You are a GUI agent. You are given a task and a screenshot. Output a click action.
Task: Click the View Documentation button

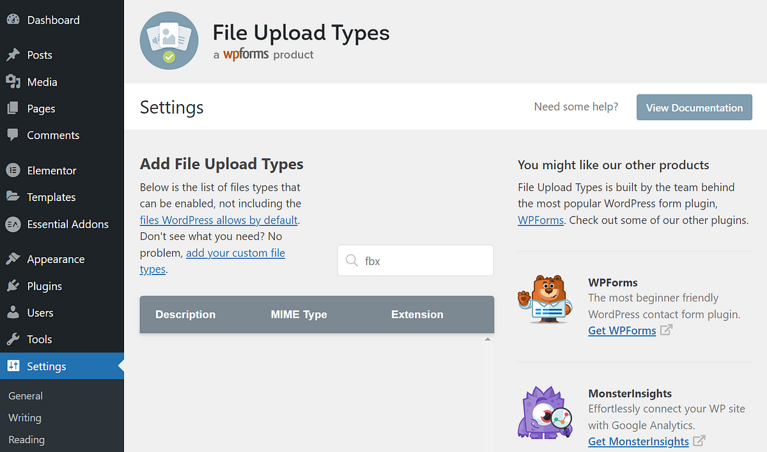pos(694,107)
